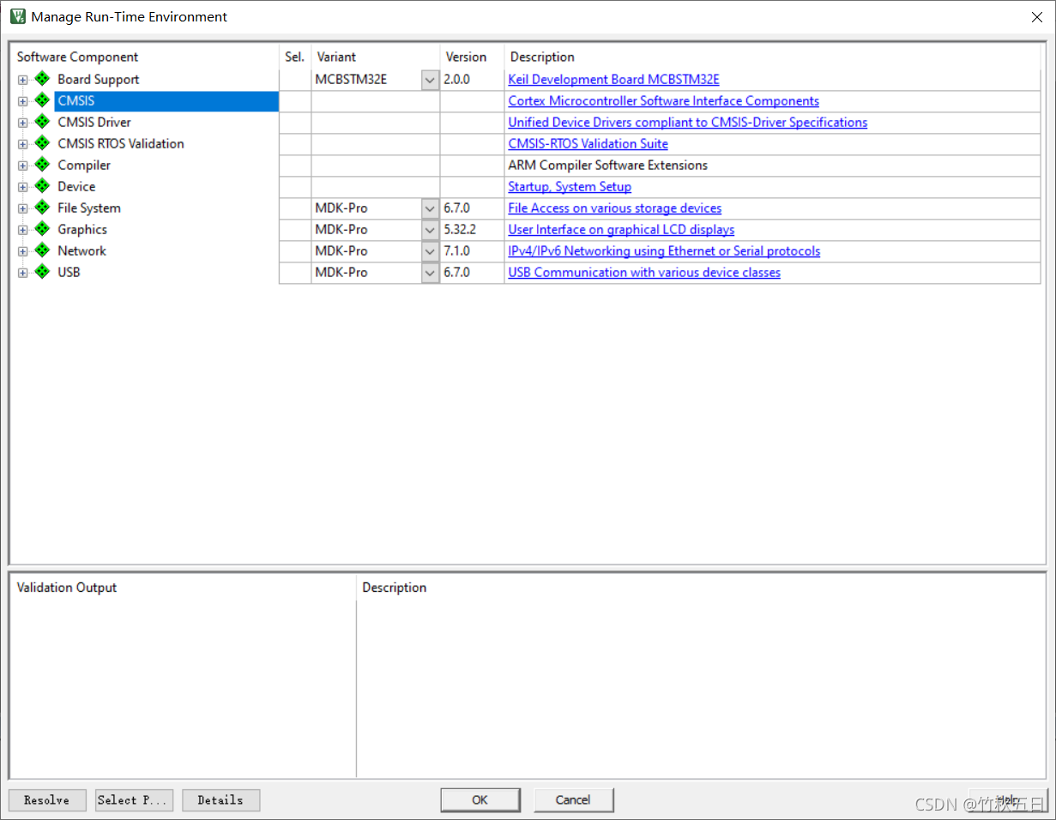Select the File System row label

[89, 208]
